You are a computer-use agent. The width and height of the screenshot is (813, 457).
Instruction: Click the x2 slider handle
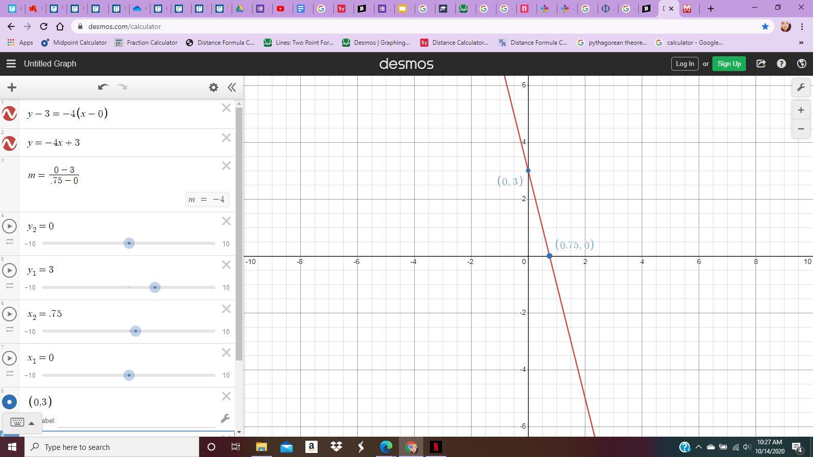coord(135,331)
